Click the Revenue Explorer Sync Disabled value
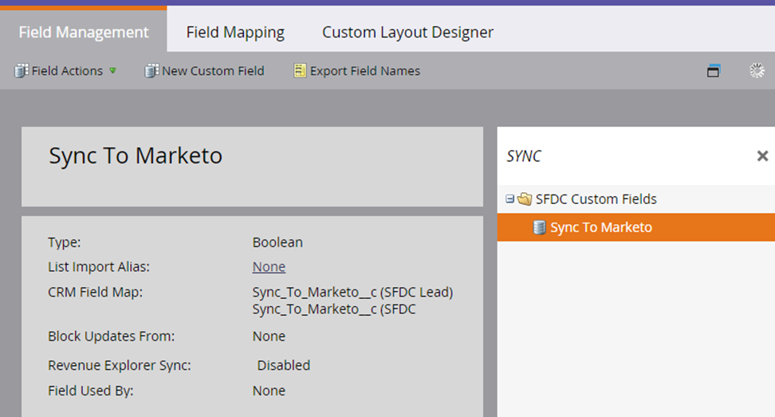Screen dimensions: 775x417 [284, 366]
